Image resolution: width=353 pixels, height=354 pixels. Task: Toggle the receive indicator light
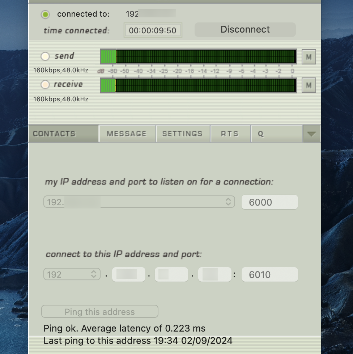click(x=45, y=85)
